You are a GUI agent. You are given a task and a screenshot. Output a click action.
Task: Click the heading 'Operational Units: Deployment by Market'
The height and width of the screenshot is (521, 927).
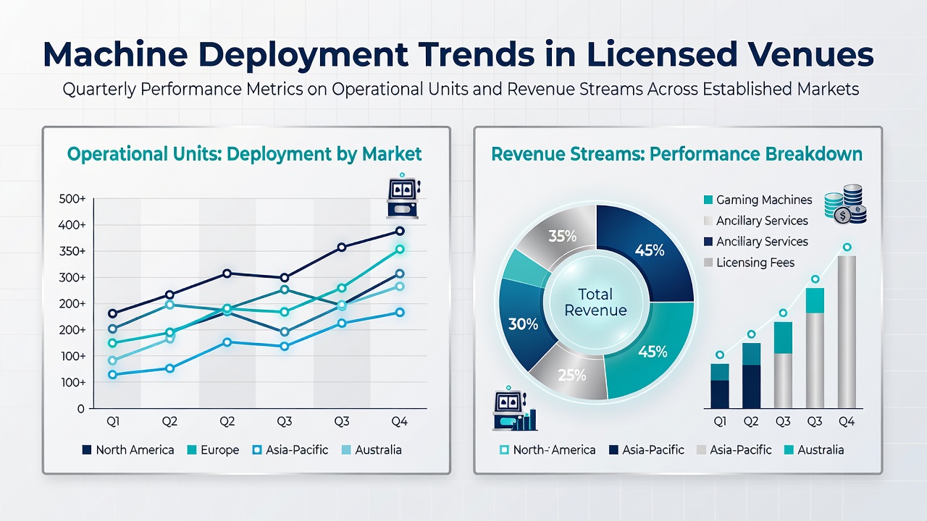point(244,154)
